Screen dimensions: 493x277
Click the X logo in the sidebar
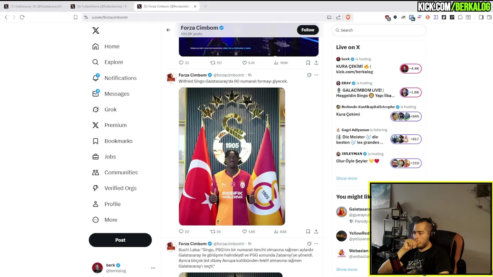coord(96,30)
